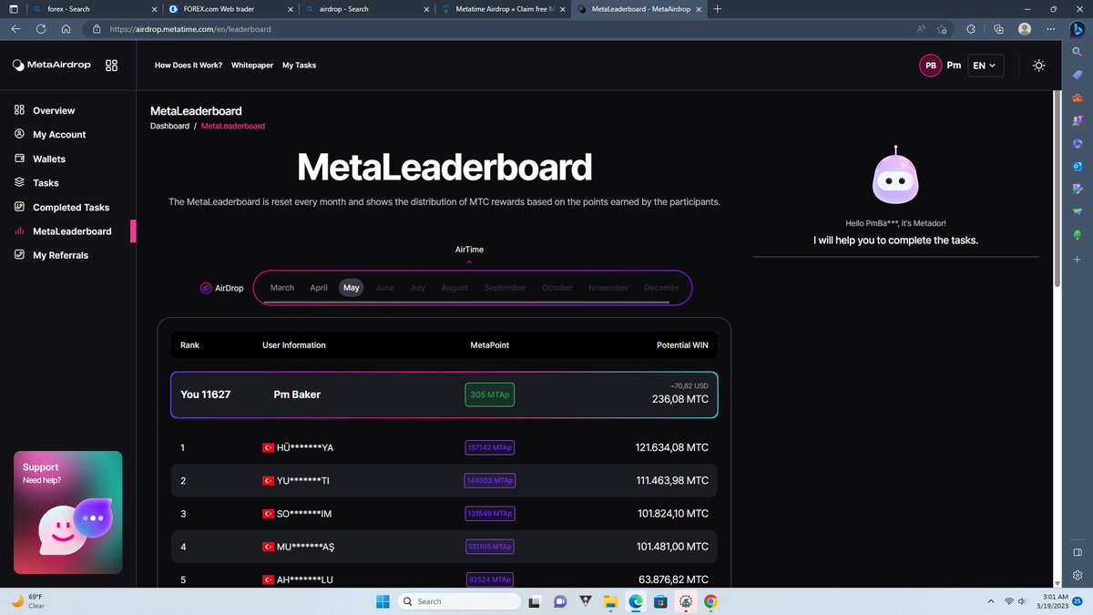This screenshot has width=1093, height=615.
Task: Open Completed Tasks in the sidebar menu
Action: 62,207
